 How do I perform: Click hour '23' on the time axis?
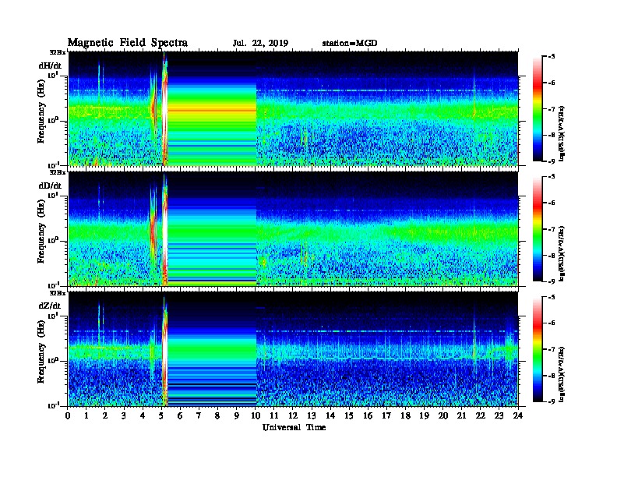[499, 415]
